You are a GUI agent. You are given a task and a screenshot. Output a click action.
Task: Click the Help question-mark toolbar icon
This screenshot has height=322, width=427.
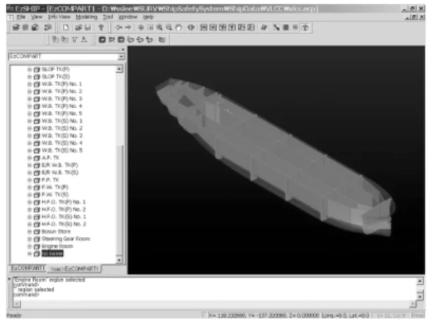point(102,28)
